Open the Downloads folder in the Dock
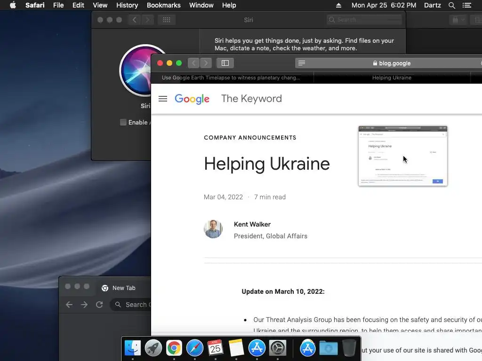Screen dimensions: 482x361 328,348
